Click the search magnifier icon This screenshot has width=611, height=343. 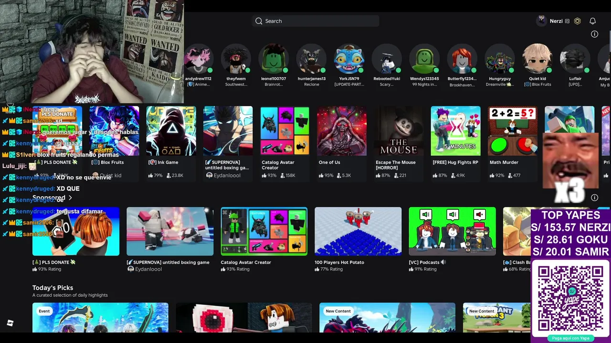coord(259,21)
